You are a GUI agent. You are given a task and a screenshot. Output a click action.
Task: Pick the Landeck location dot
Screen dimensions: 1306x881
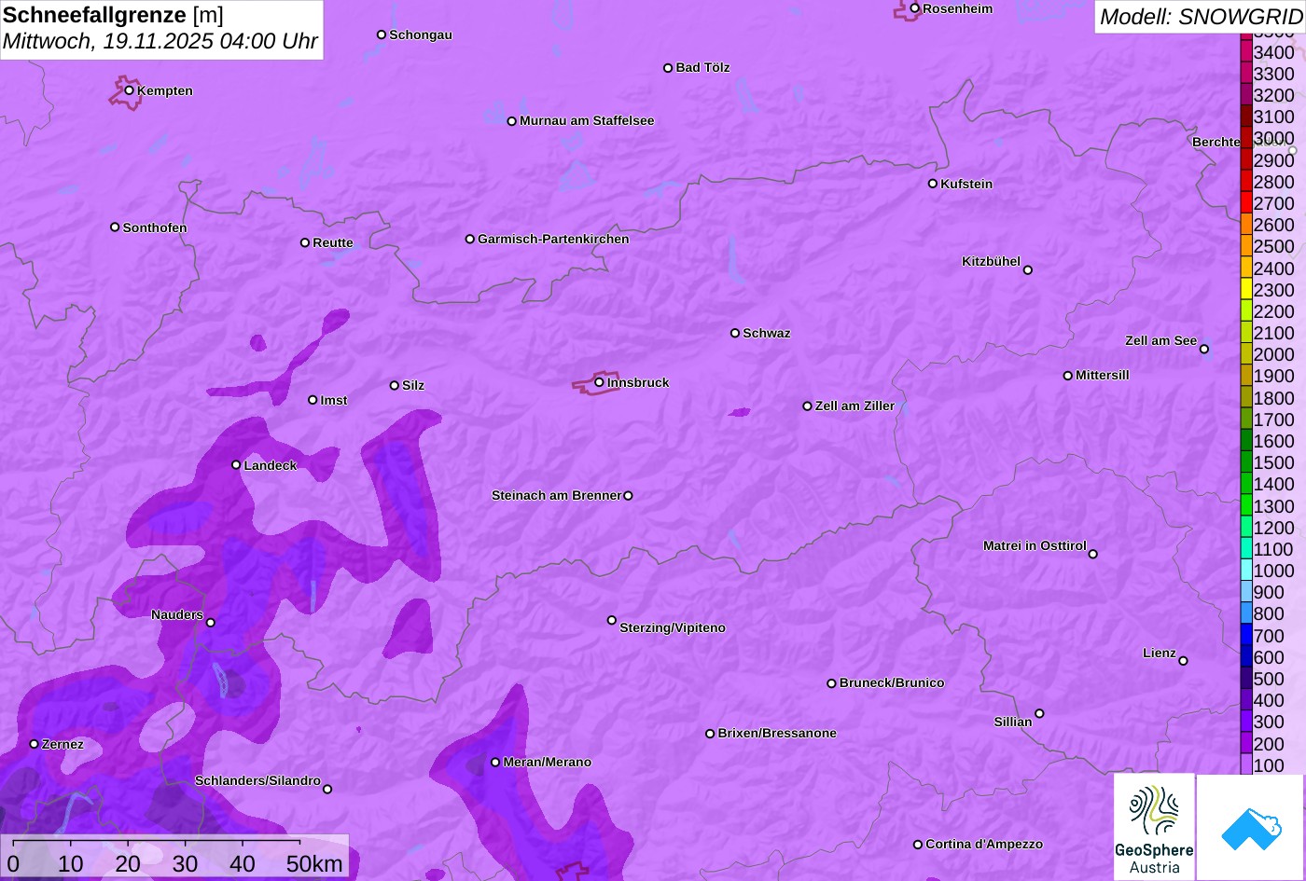pyautogui.click(x=236, y=465)
